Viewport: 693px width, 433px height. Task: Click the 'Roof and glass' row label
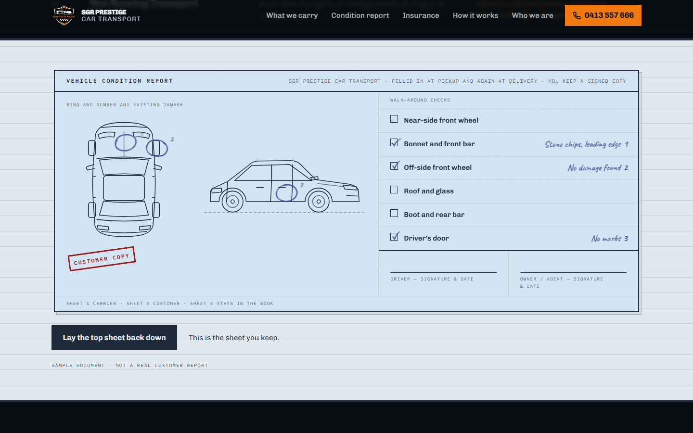point(429,191)
